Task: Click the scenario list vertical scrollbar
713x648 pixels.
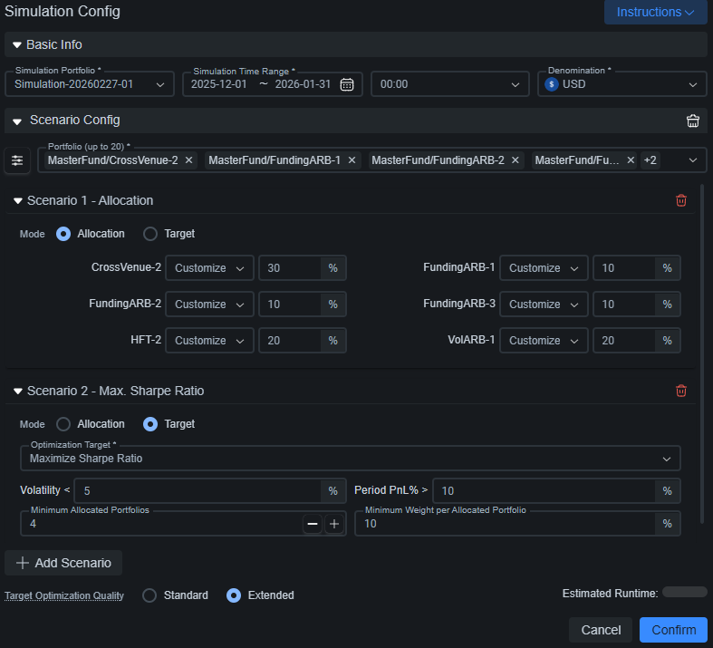Action: coord(702,354)
